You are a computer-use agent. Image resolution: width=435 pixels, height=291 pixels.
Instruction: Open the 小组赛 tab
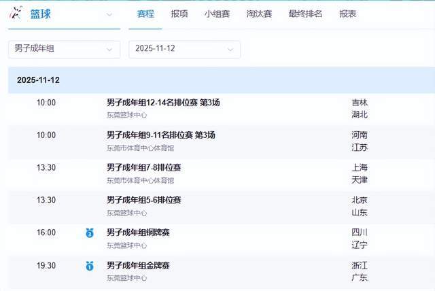[217, 14]
